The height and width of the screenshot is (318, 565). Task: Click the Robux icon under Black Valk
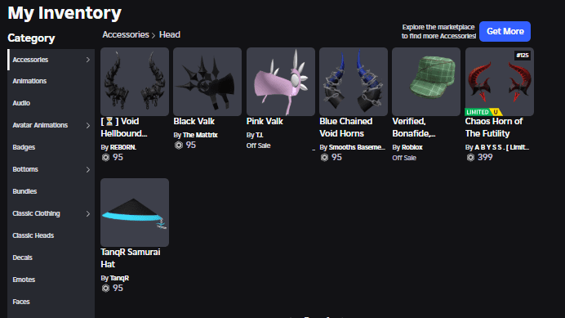(x=179, y=146)
